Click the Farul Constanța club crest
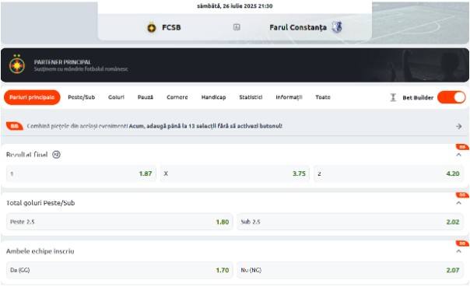 337,27
